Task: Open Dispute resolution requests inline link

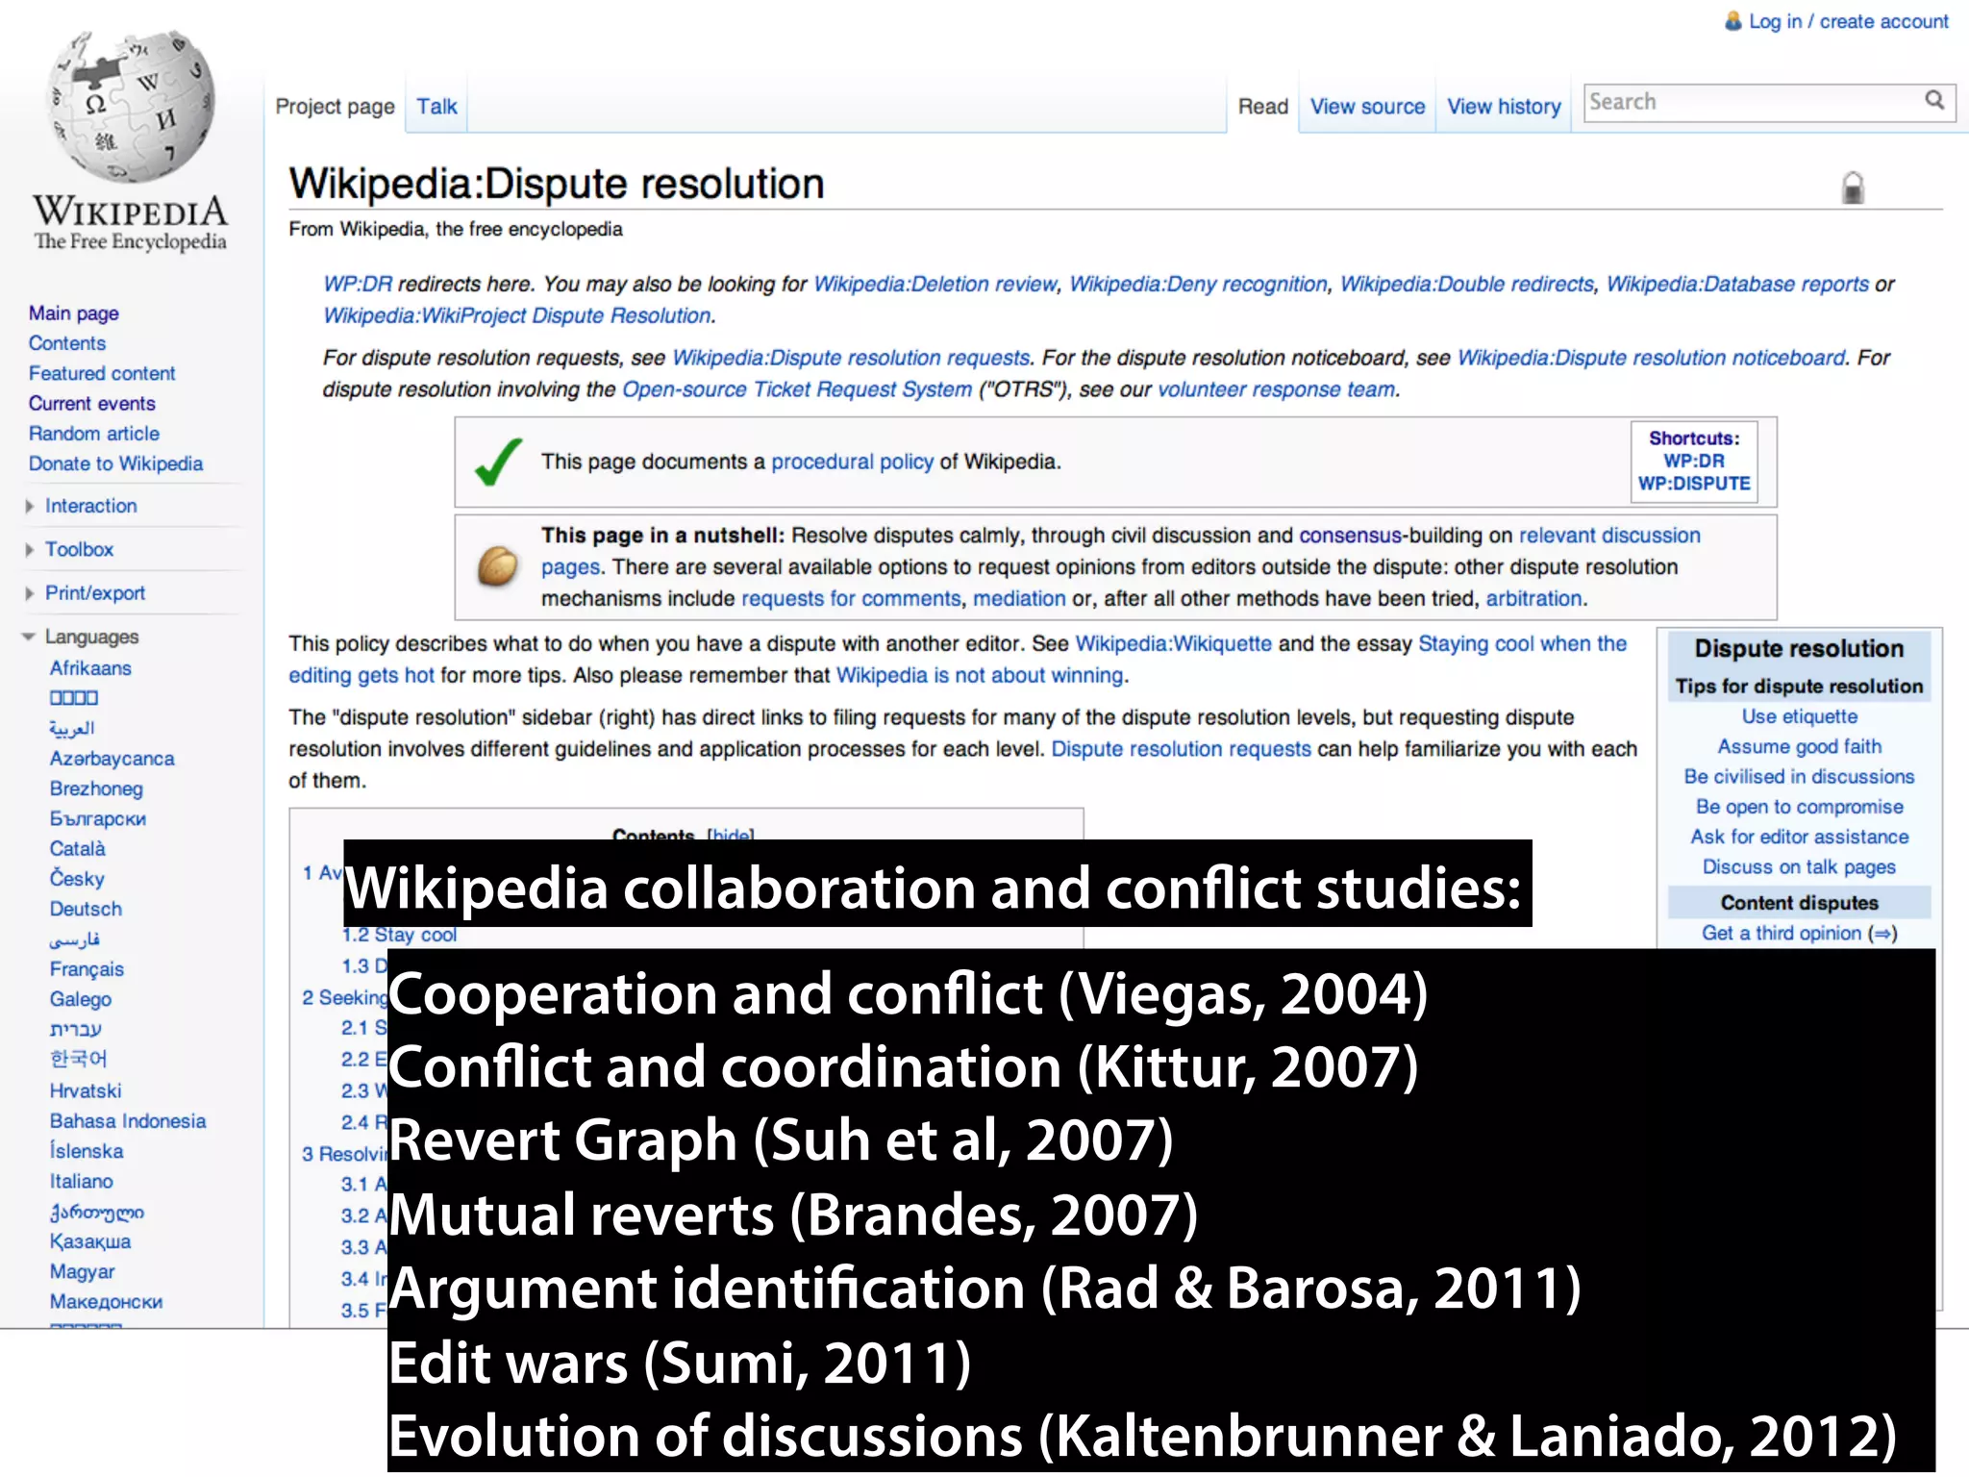Action: click(1181, 749)
